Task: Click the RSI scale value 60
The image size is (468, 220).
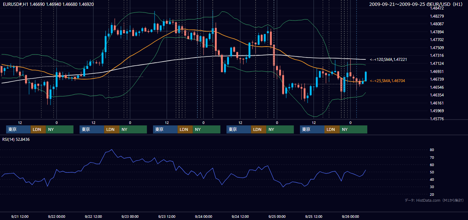Action: 432,165
